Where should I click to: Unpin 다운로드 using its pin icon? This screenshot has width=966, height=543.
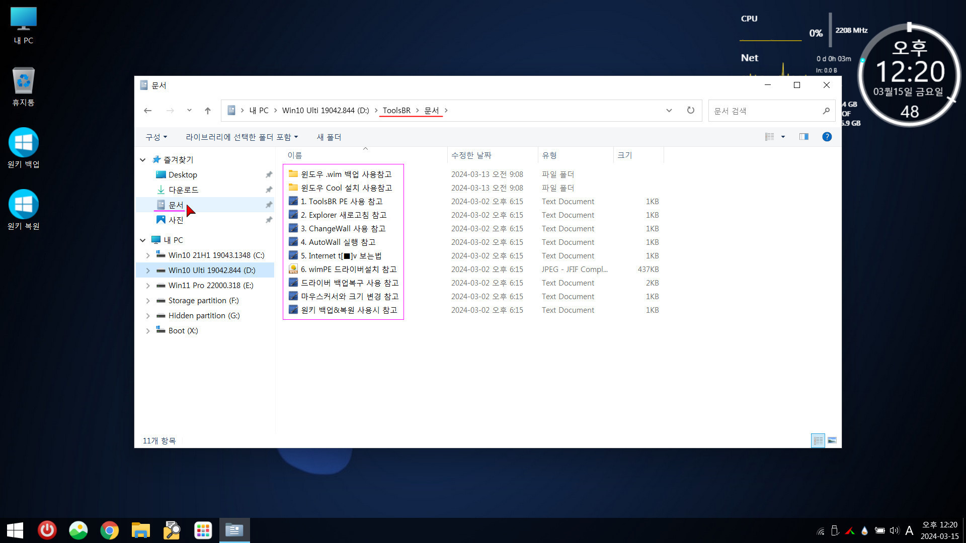click(269, 190)
